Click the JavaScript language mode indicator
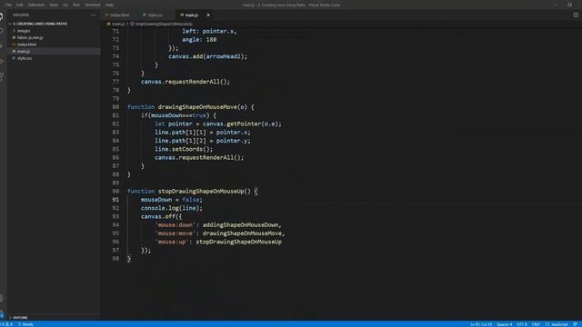Screen dimensions: 582x327 click(x=557, y=324)
